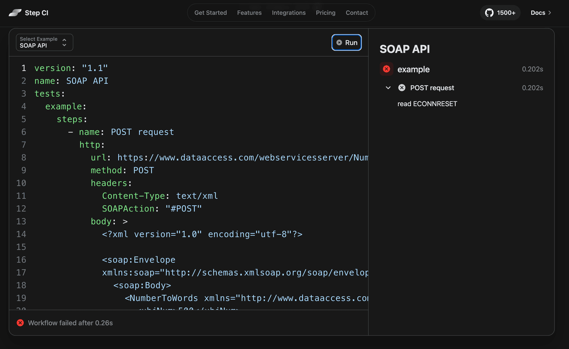The image size is (569, 349).
Task: Open the Integrations nav item
Action: point(289,13)
